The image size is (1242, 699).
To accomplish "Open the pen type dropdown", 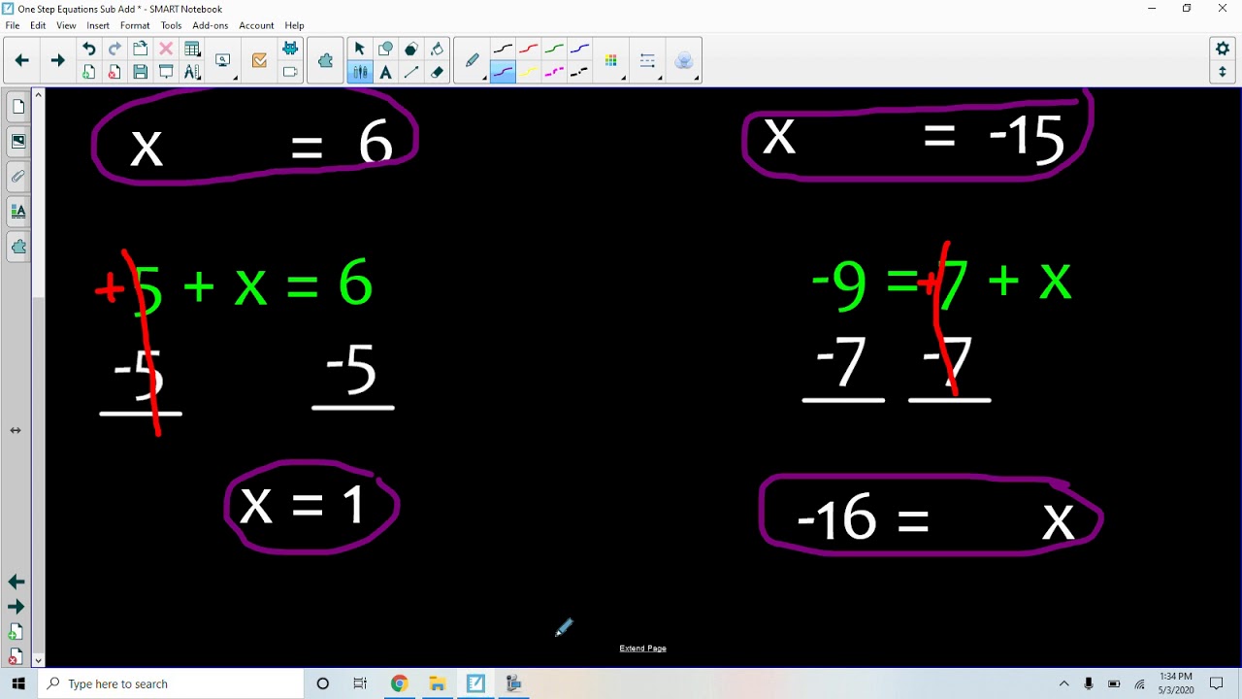I will click(x=473, y=60).
